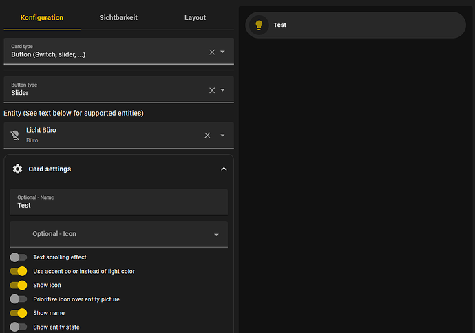Click the Card settings gear icon
475x333 pixels.
click(18, 169)
